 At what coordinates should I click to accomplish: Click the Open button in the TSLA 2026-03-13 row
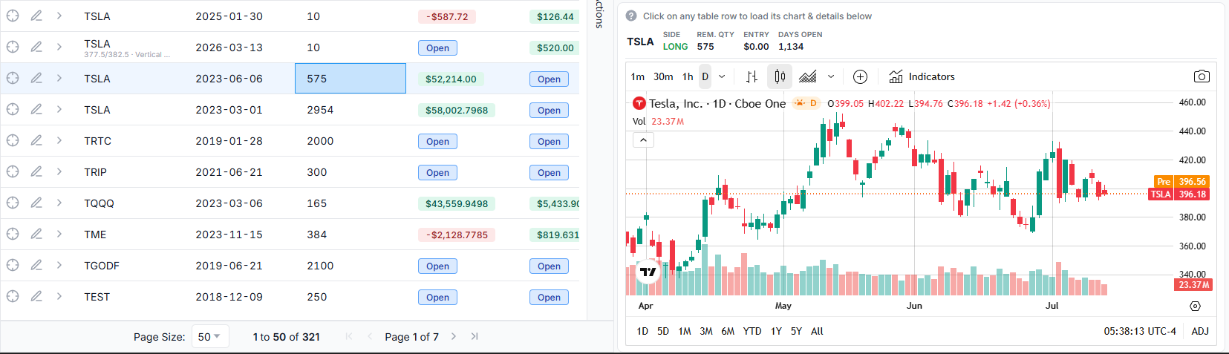tap(437, 48)
